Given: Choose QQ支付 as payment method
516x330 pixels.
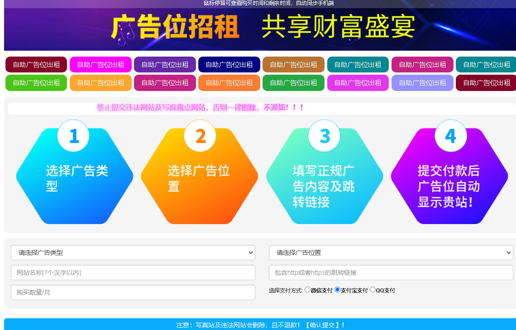Looking at the screenshot, I should click(373, 290).
